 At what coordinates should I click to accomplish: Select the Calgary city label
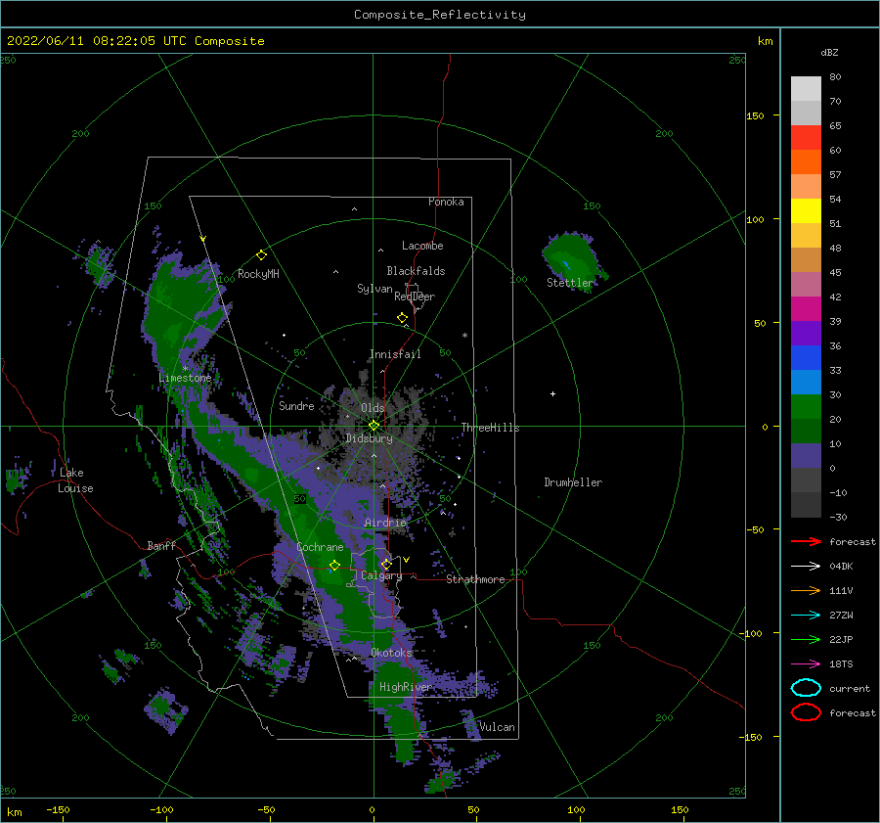381,575
